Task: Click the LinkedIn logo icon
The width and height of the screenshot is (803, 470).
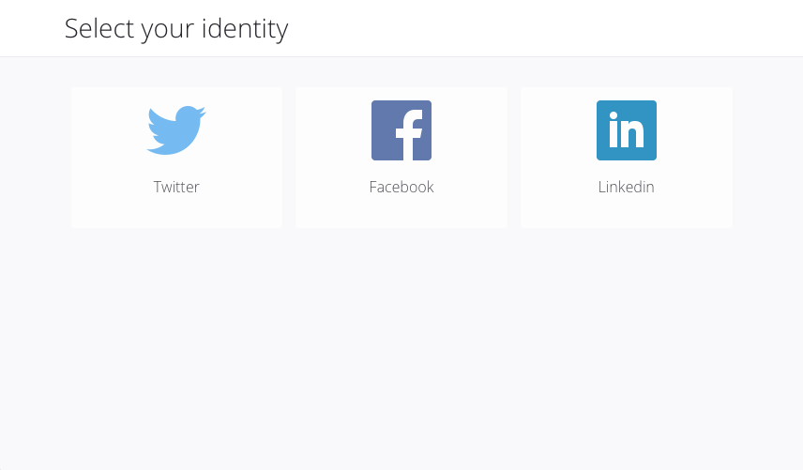Action: coord(627,130)
